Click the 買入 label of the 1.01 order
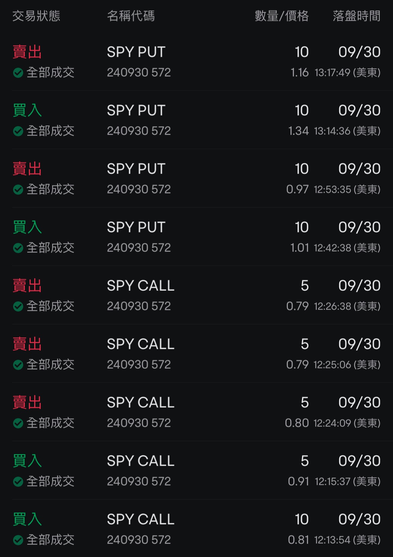 coord(27,227)
